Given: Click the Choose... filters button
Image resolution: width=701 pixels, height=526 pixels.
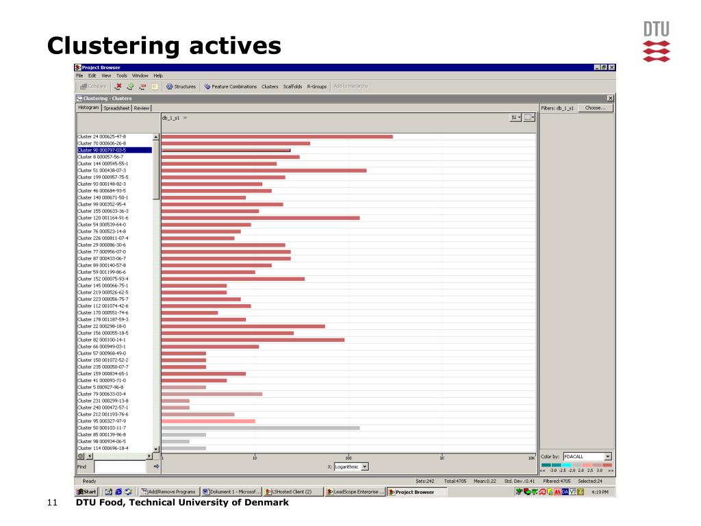Looking at the screenshot, I should [x=595, y=108].
